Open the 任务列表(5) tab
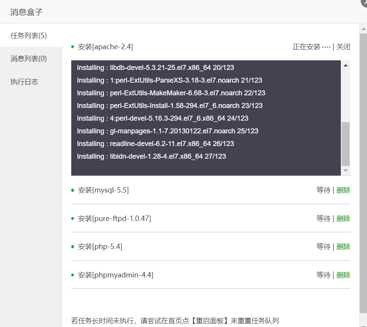This screenshot has height=327, width=367. (x=31, y=35)
